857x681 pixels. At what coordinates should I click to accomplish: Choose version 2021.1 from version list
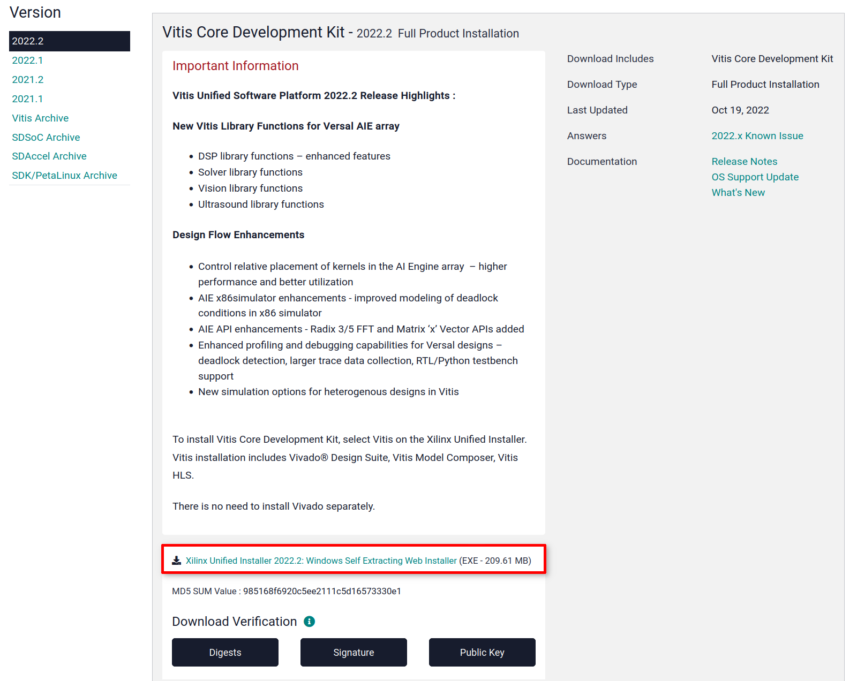pos(27,99)
